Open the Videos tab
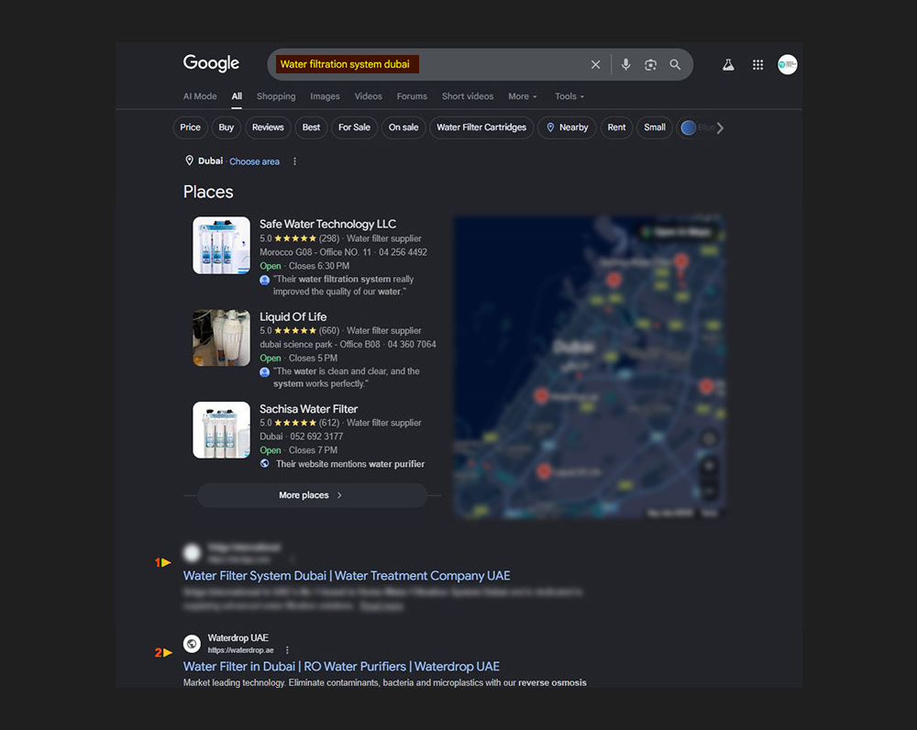 [x=368, y=96]
